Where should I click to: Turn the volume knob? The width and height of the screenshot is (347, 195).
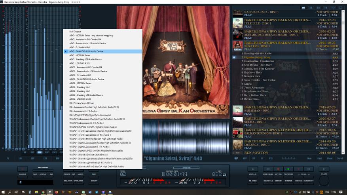point(324,181)
